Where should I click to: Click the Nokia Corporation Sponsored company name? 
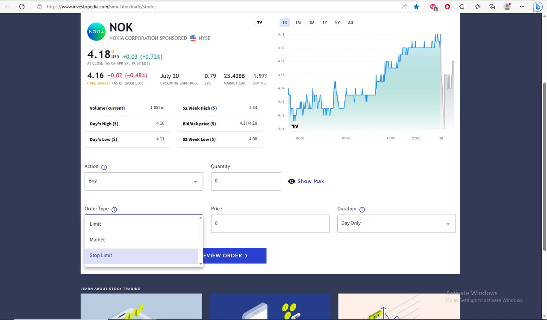coord(148,38)
